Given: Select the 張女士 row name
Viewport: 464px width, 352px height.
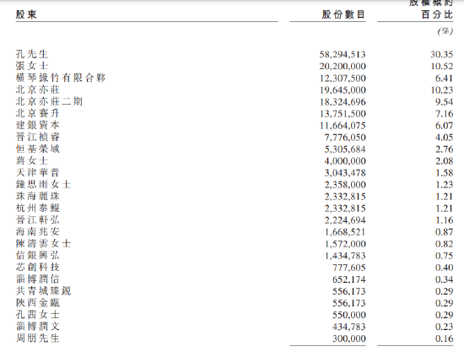Looking at the screenshot, I should (x=32, y=66).
